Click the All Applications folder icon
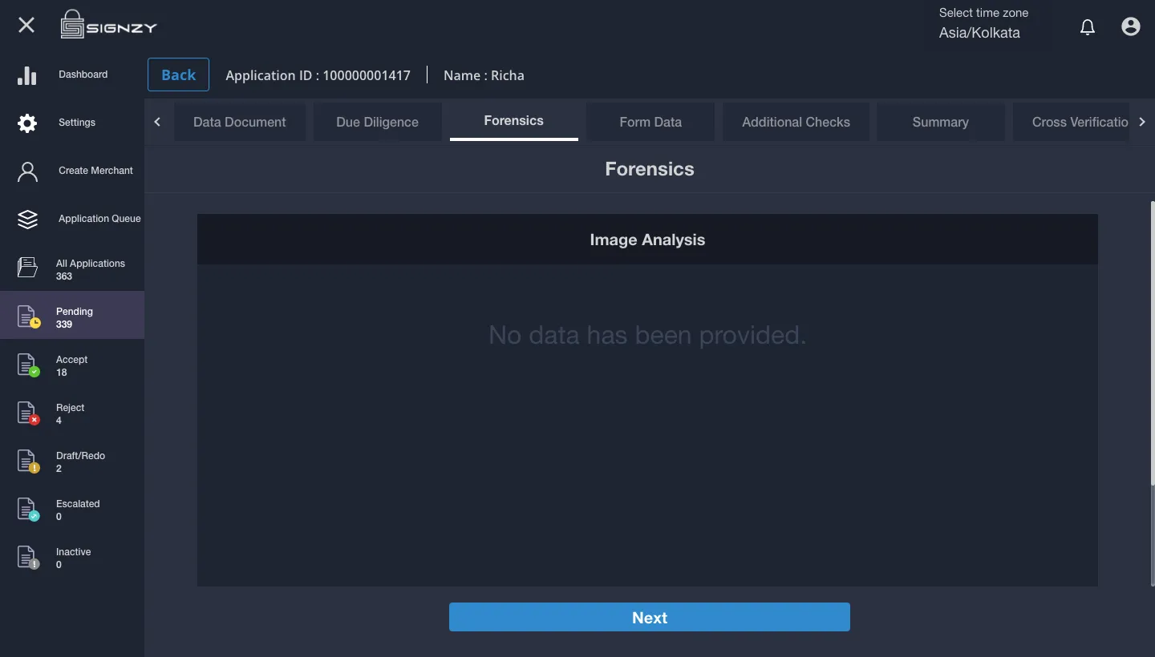This screenshot has width=1155, height=657. 27,268
